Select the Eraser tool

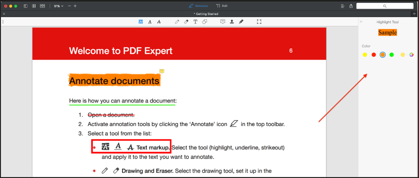186,22
